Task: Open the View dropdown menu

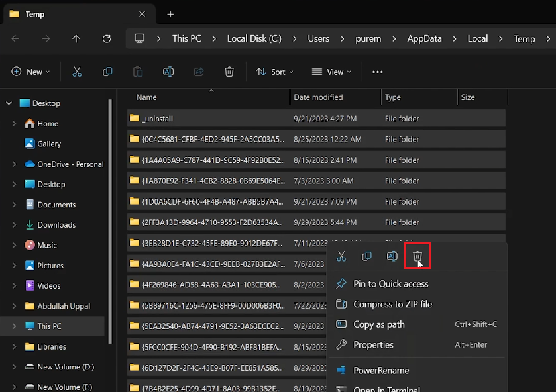Action: pyautogui.click(x=331, y=72)
